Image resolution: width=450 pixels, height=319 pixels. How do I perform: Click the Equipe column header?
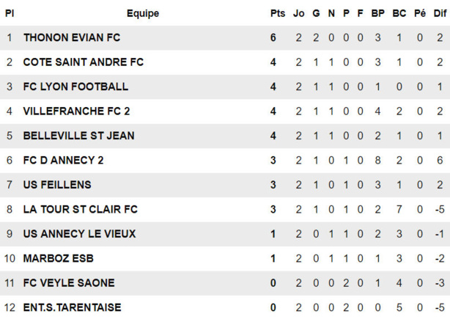(x=142, y=13)
